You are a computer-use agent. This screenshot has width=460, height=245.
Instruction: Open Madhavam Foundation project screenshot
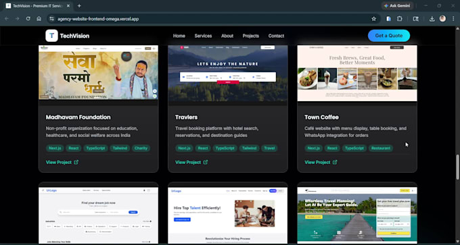coord(99,73)
